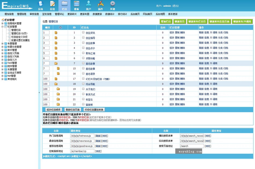Expand the TAGS管理 tree node

[x=2, y=63]
